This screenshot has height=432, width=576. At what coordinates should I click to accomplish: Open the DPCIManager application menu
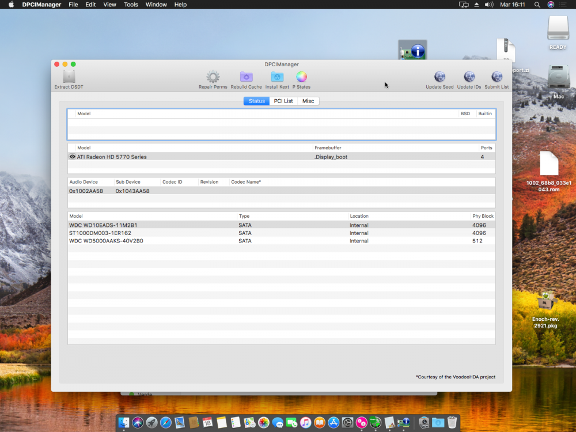(x=41, y=5)
